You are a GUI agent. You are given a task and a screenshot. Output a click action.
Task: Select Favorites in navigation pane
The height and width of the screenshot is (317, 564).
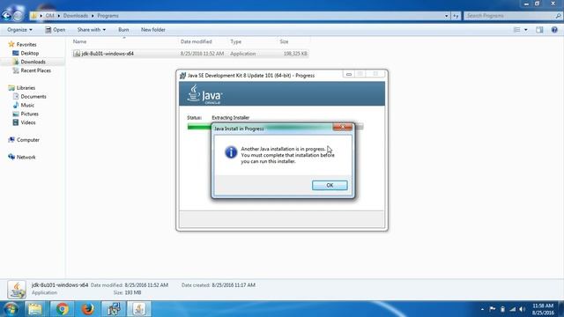coord(26,44)
